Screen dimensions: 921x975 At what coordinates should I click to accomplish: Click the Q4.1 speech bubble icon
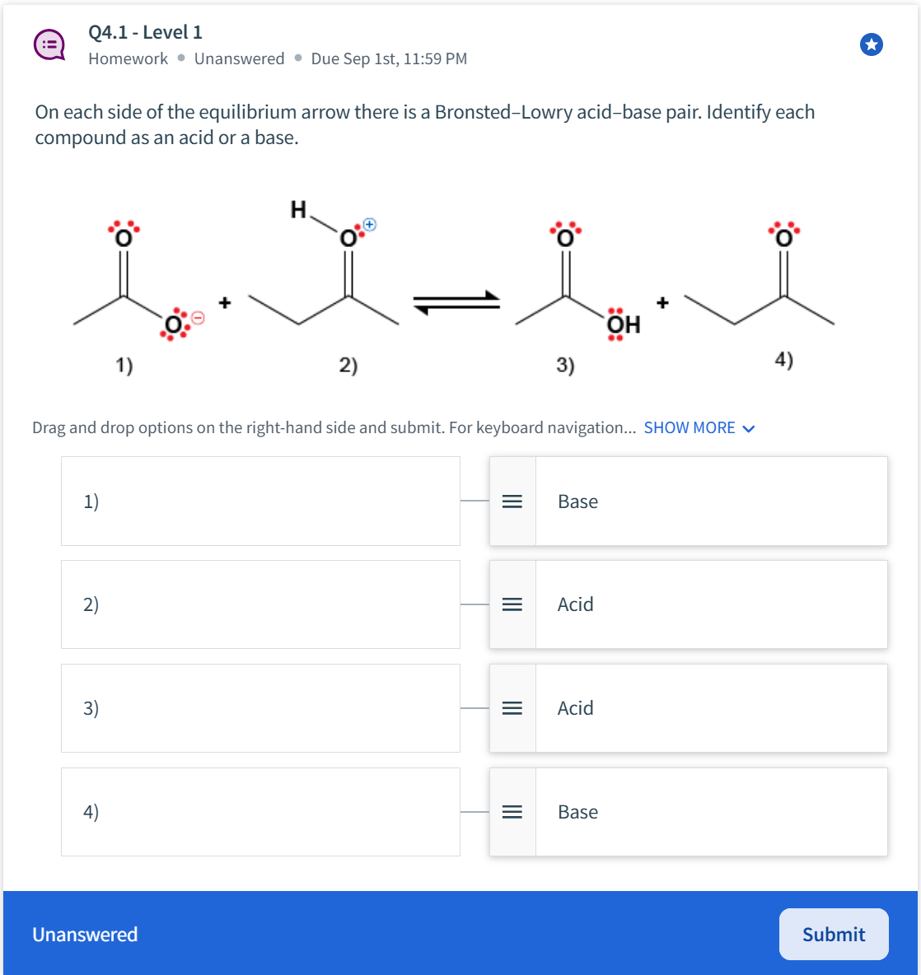coord(49,44)
